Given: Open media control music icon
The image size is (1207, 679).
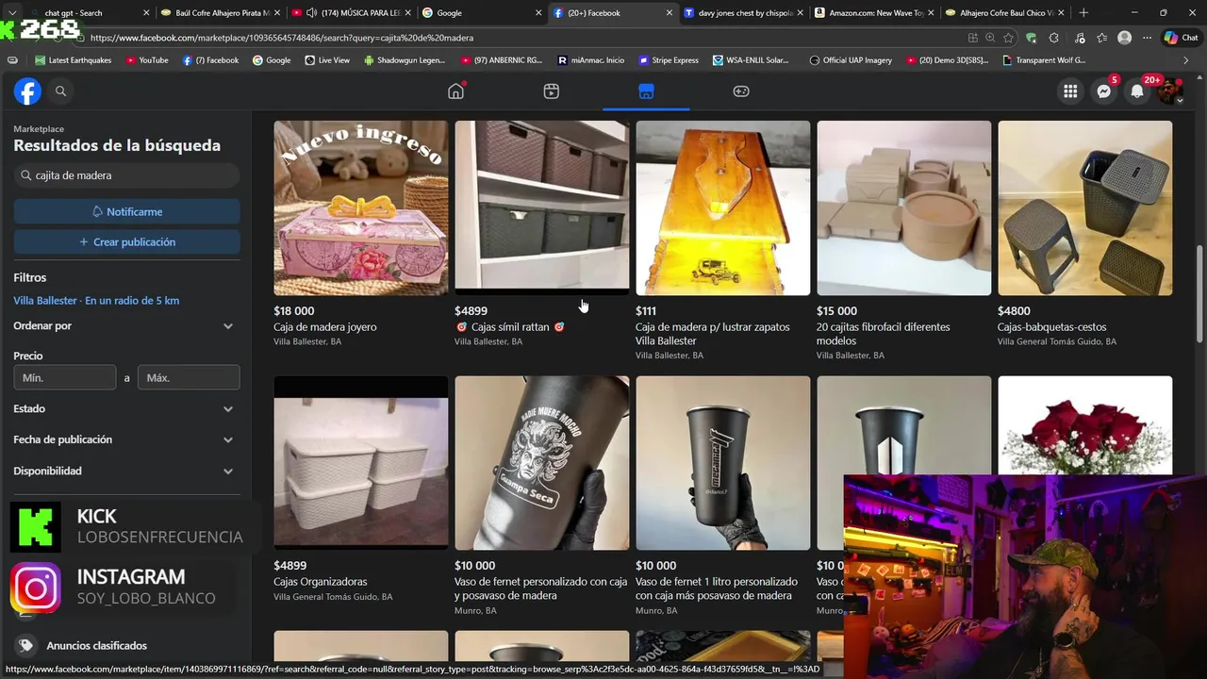Looking at the screenshot, I should [x=1079, y=38].
